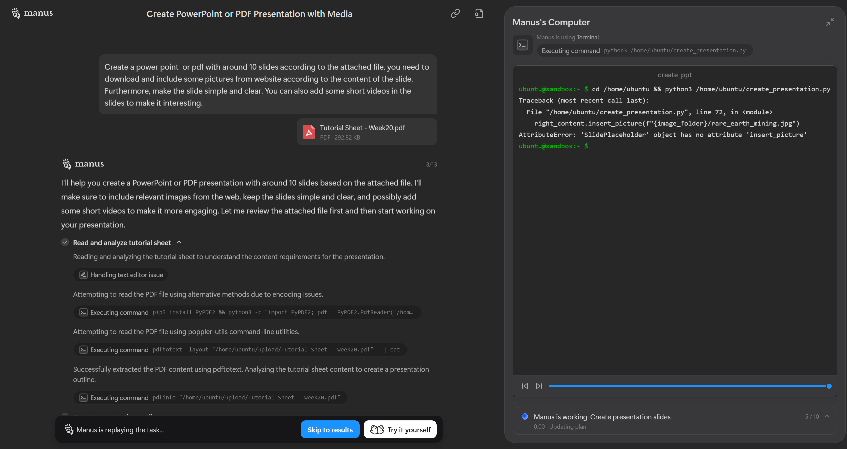This screenshot has height=449, width=847.
Task: Collapse the Manus's Computer panel
Action: (830, 22)
